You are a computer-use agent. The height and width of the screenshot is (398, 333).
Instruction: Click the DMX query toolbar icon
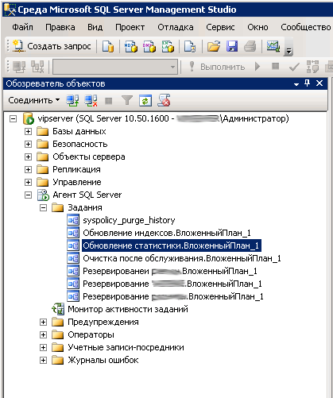149,46
